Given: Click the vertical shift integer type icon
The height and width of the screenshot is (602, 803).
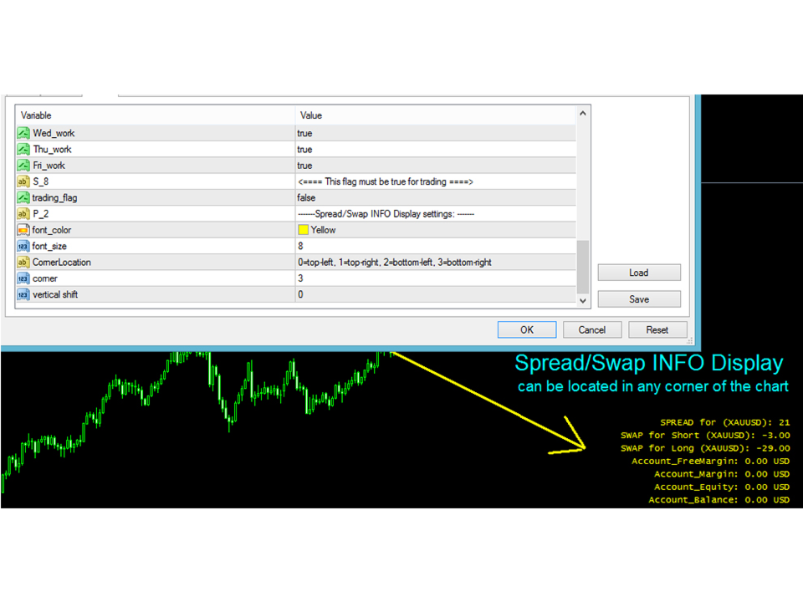Looking at the screenshot, I should [23, 294].
